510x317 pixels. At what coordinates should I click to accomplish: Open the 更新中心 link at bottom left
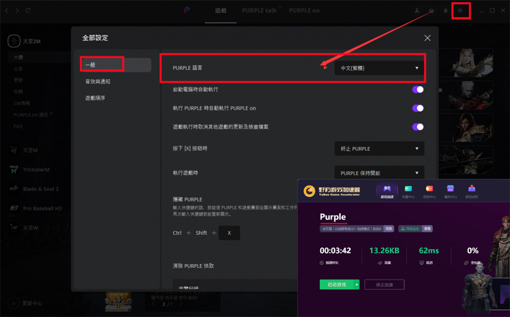click(32, 303)
